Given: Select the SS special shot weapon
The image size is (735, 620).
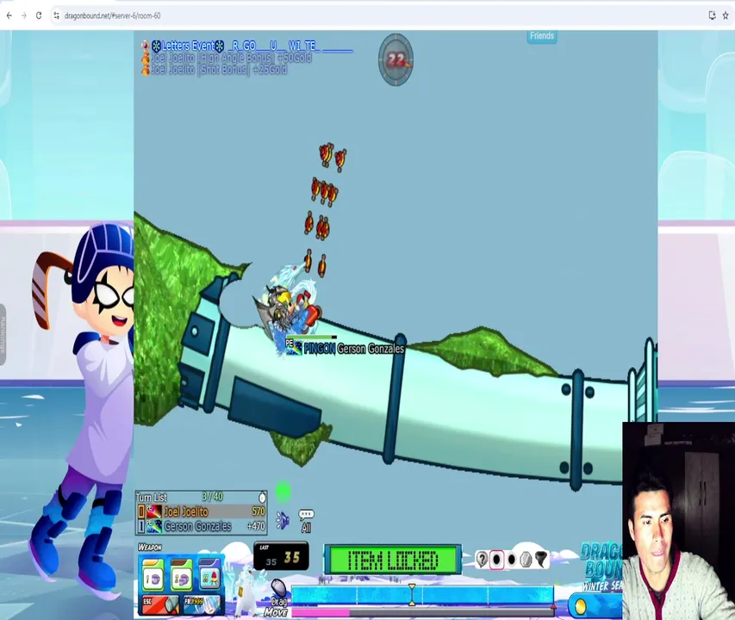Looking at the screenshot, I should click(209, 573).
